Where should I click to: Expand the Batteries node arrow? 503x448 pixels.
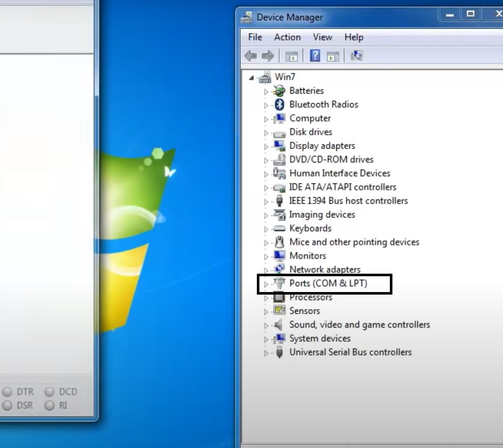pos(266,91)
